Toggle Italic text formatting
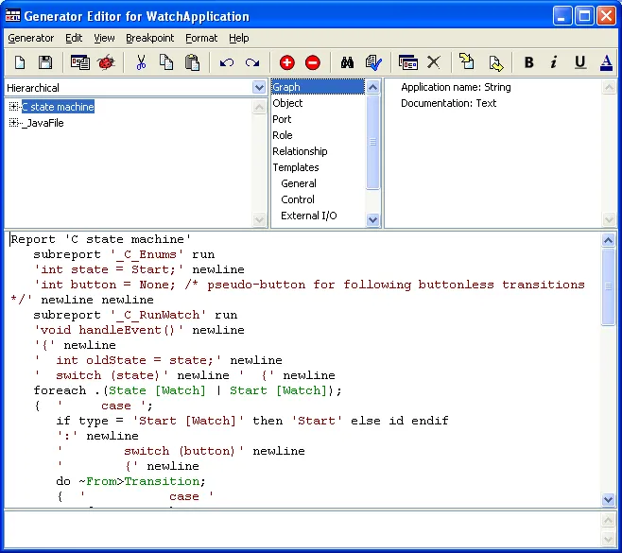622x553 pixels. pos(554,62)
